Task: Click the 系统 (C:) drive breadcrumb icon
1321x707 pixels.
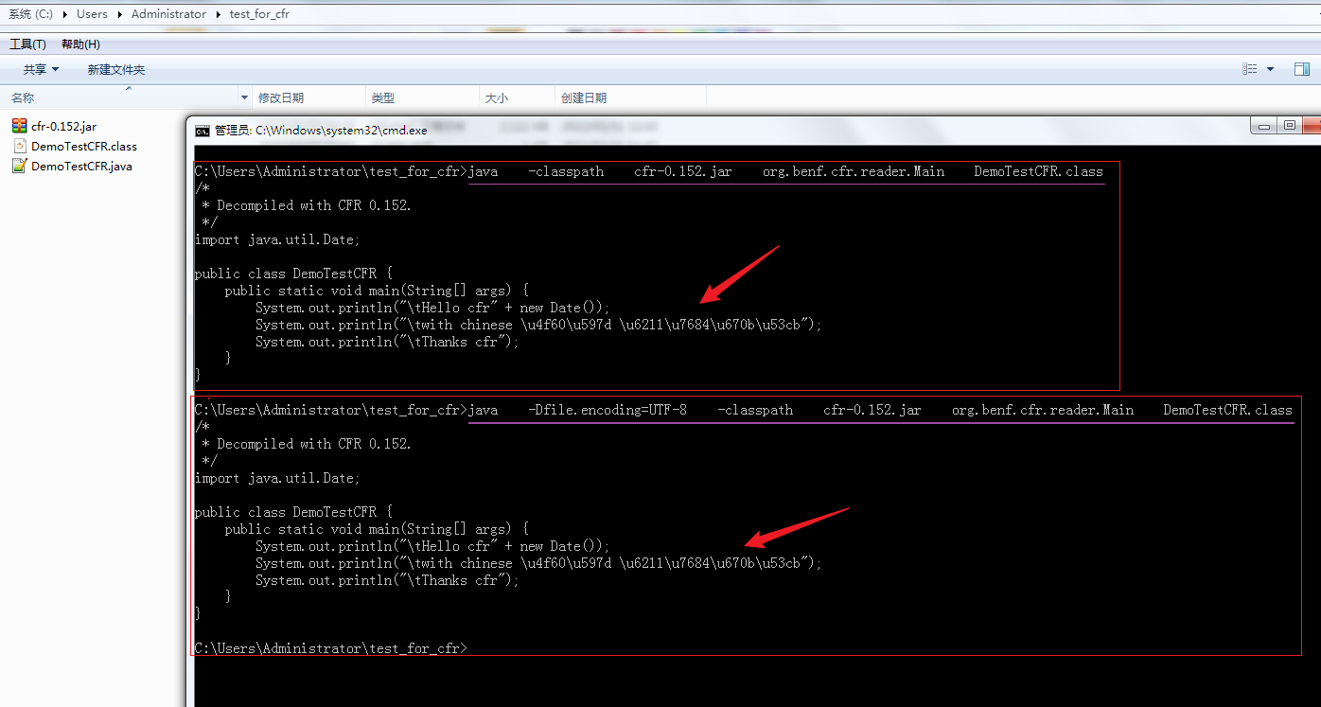Action: pyautogui.click(x=30, y=14)
